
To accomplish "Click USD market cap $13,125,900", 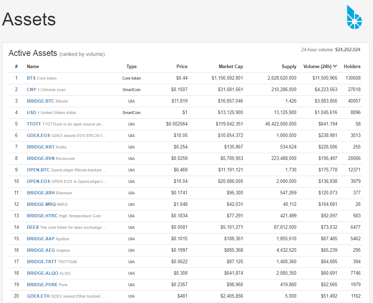I will coord(230,112).
